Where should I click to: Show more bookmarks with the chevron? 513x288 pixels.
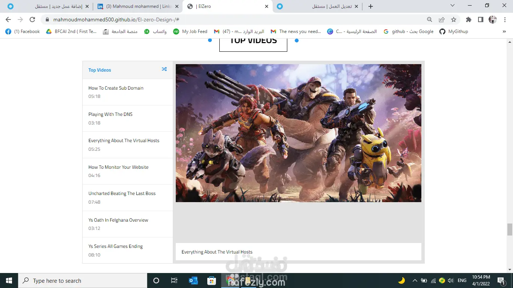(x=504, y=31)
